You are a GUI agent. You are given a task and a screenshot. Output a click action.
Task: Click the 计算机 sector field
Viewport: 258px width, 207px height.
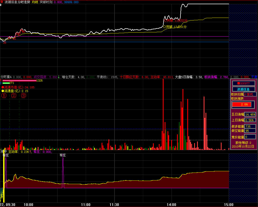[250, 94]
